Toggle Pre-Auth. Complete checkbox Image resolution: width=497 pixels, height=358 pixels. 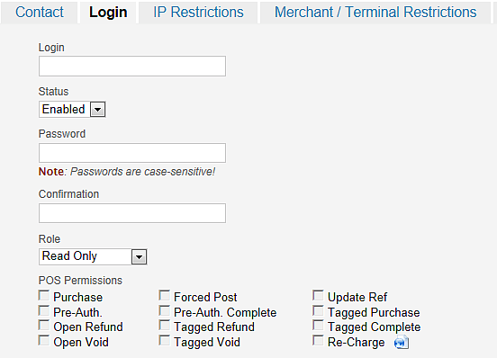pos(164,310)
